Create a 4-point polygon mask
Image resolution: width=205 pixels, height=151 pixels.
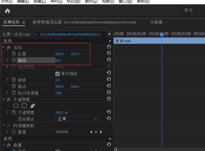point(24,106)
